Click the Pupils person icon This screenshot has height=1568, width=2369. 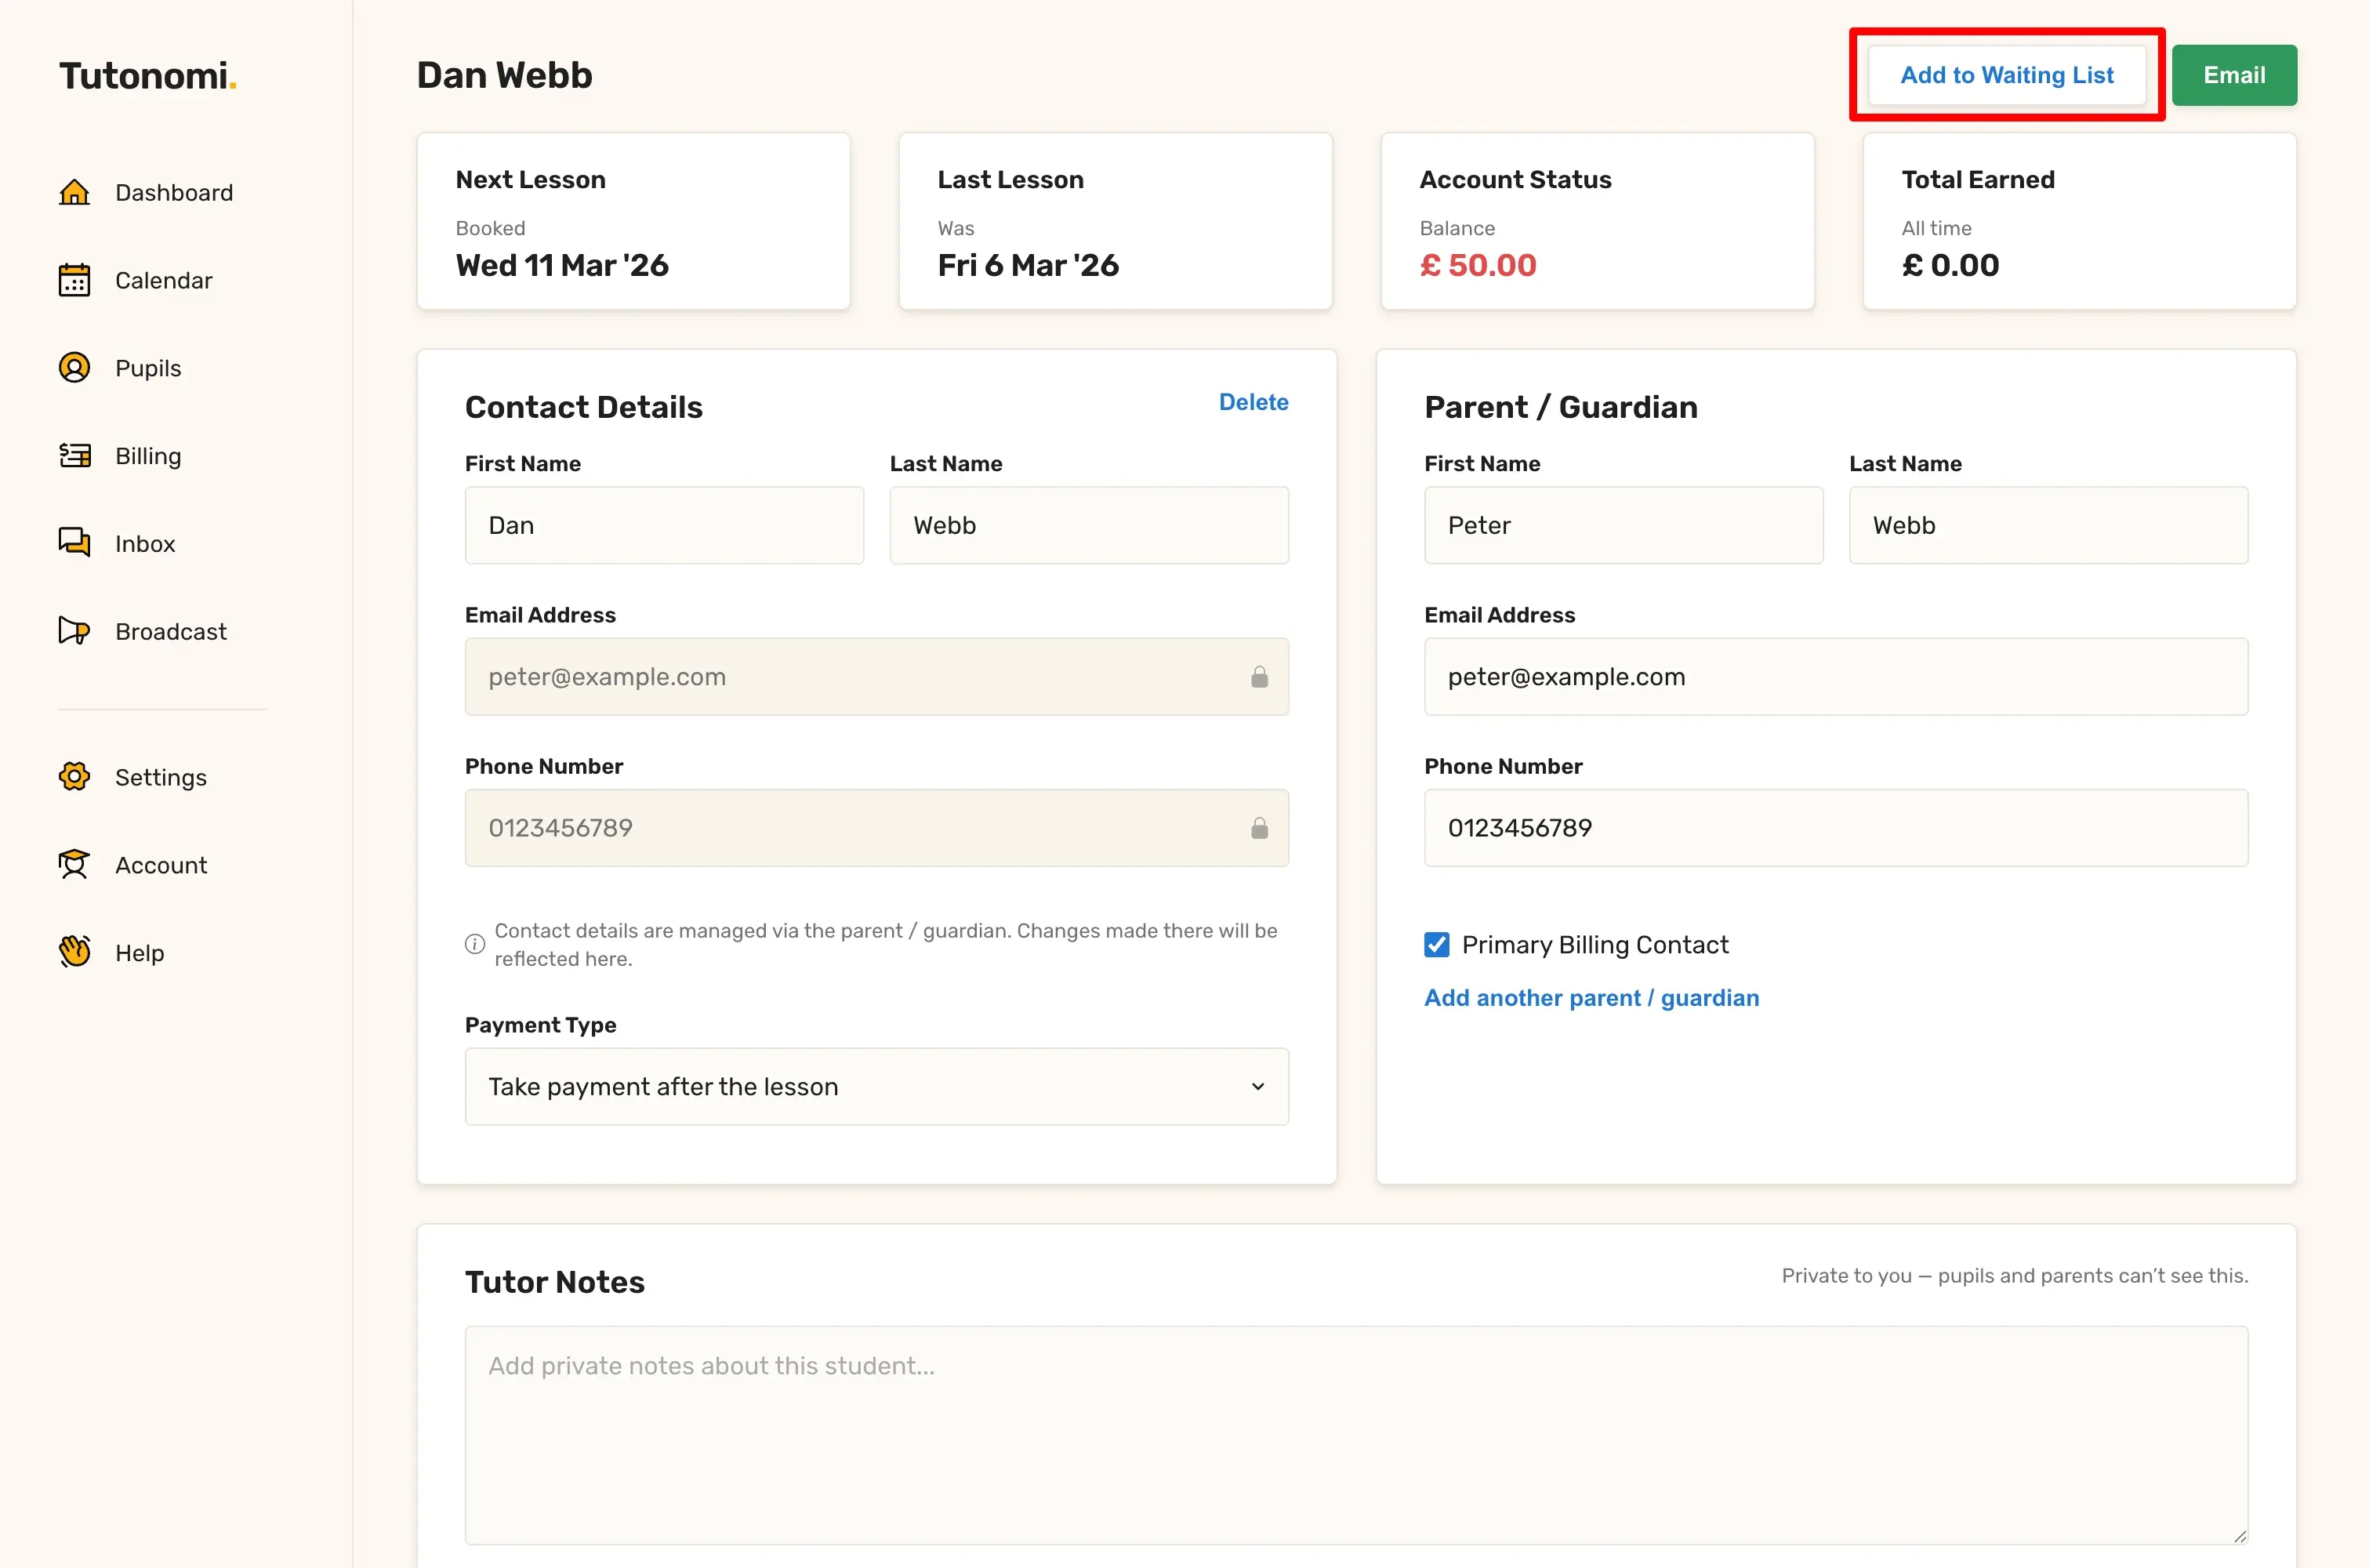[x=74, y=368]
